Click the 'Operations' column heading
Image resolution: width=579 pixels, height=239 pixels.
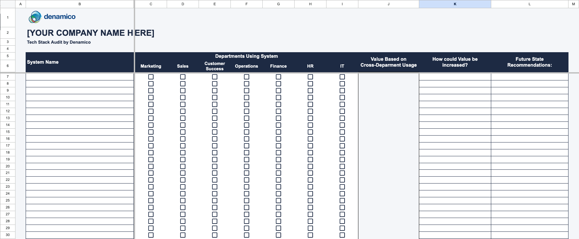pyautogui.click(x=247, y=66)
